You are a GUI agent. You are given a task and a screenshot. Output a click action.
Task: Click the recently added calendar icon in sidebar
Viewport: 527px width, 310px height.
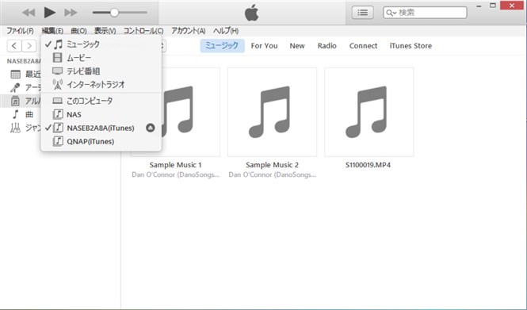(16, 75)
